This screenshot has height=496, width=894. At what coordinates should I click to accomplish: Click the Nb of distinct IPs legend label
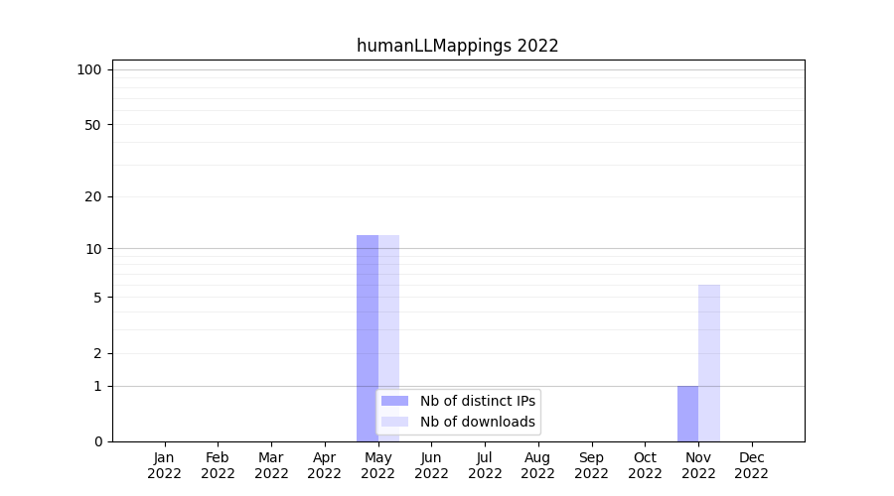477,401
